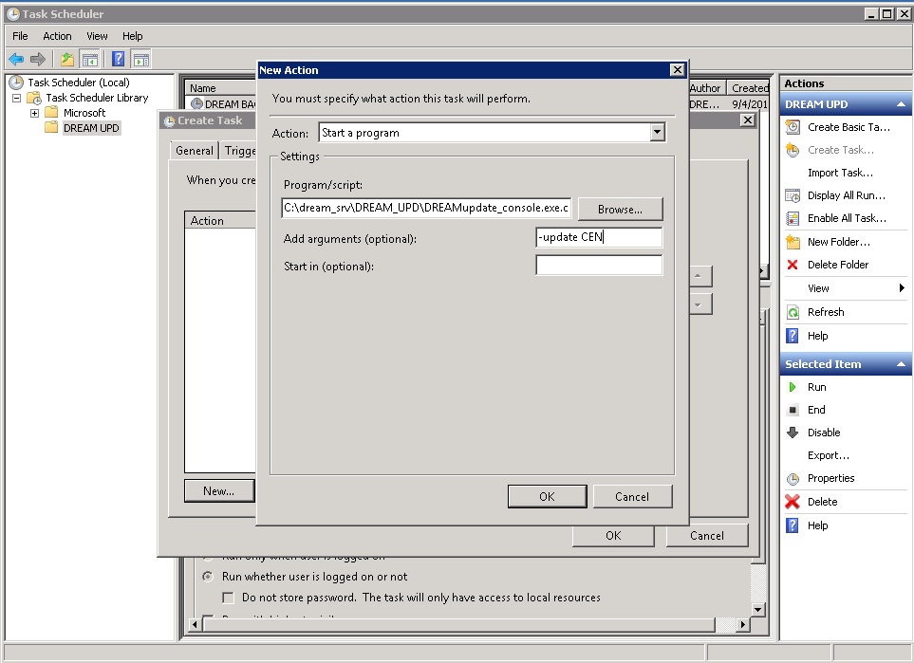Open the View menu
914x663 pixels.
(98, 36)
